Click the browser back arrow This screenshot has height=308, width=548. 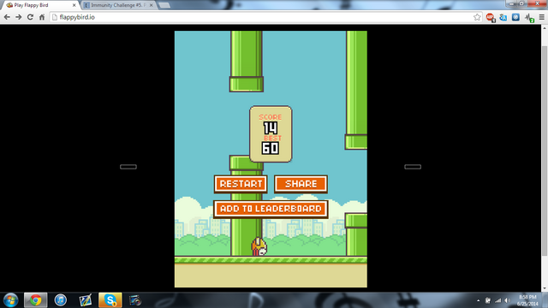click(7, 17)
